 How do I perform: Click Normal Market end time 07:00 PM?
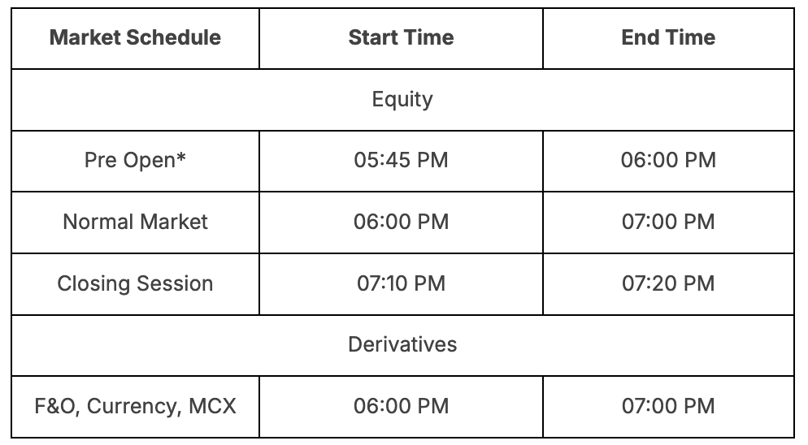[x=668, y=222]
